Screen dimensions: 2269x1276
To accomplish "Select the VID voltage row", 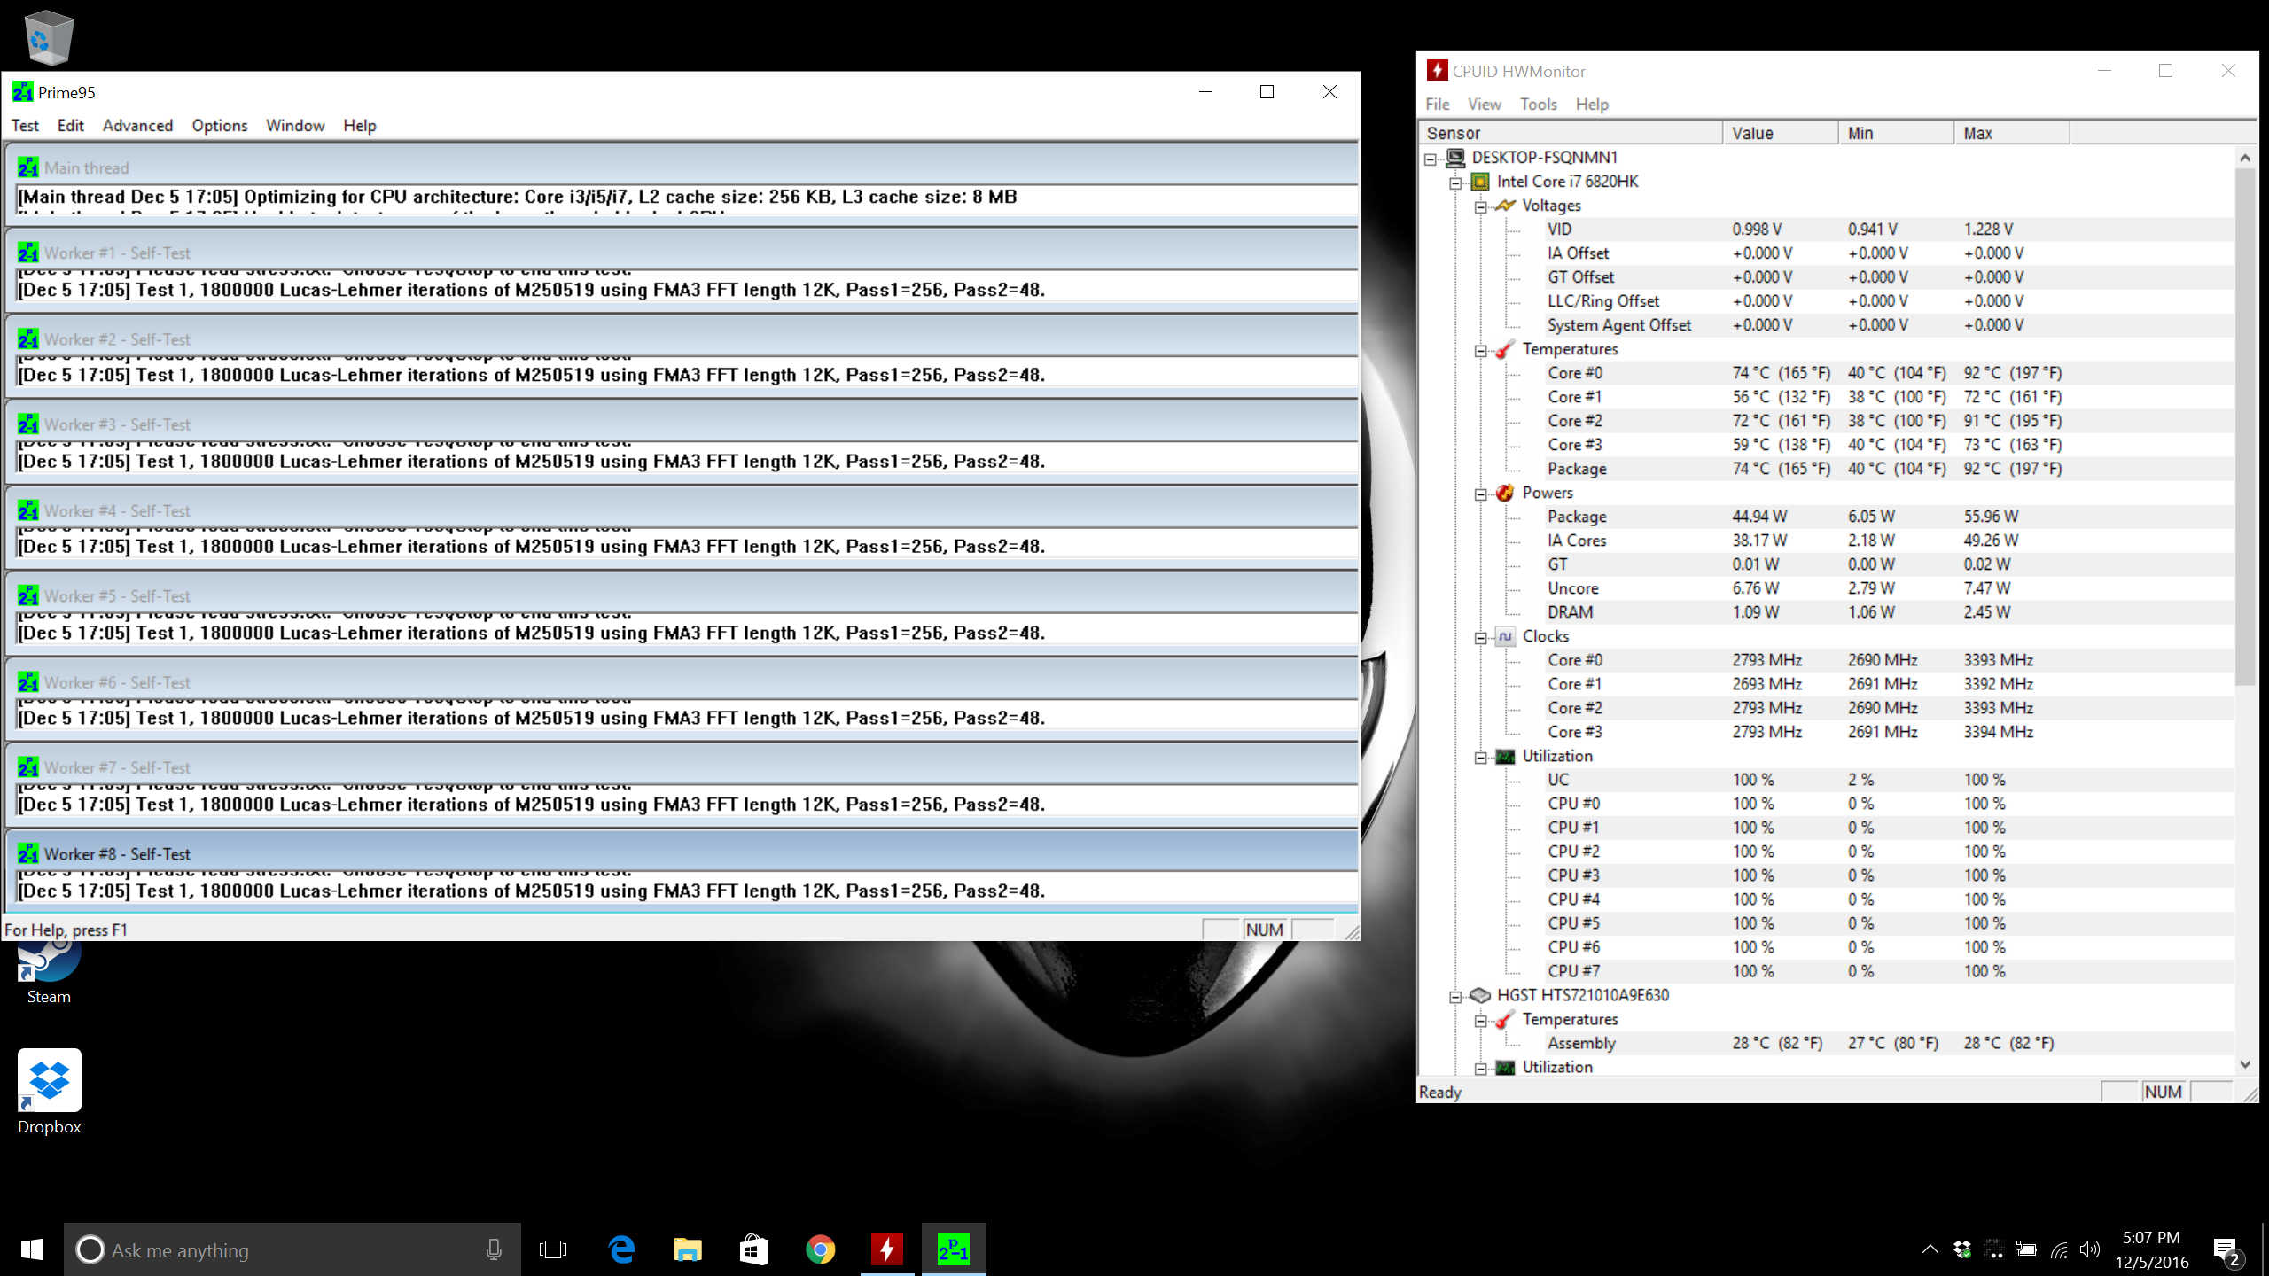I will pos(1826,230).
